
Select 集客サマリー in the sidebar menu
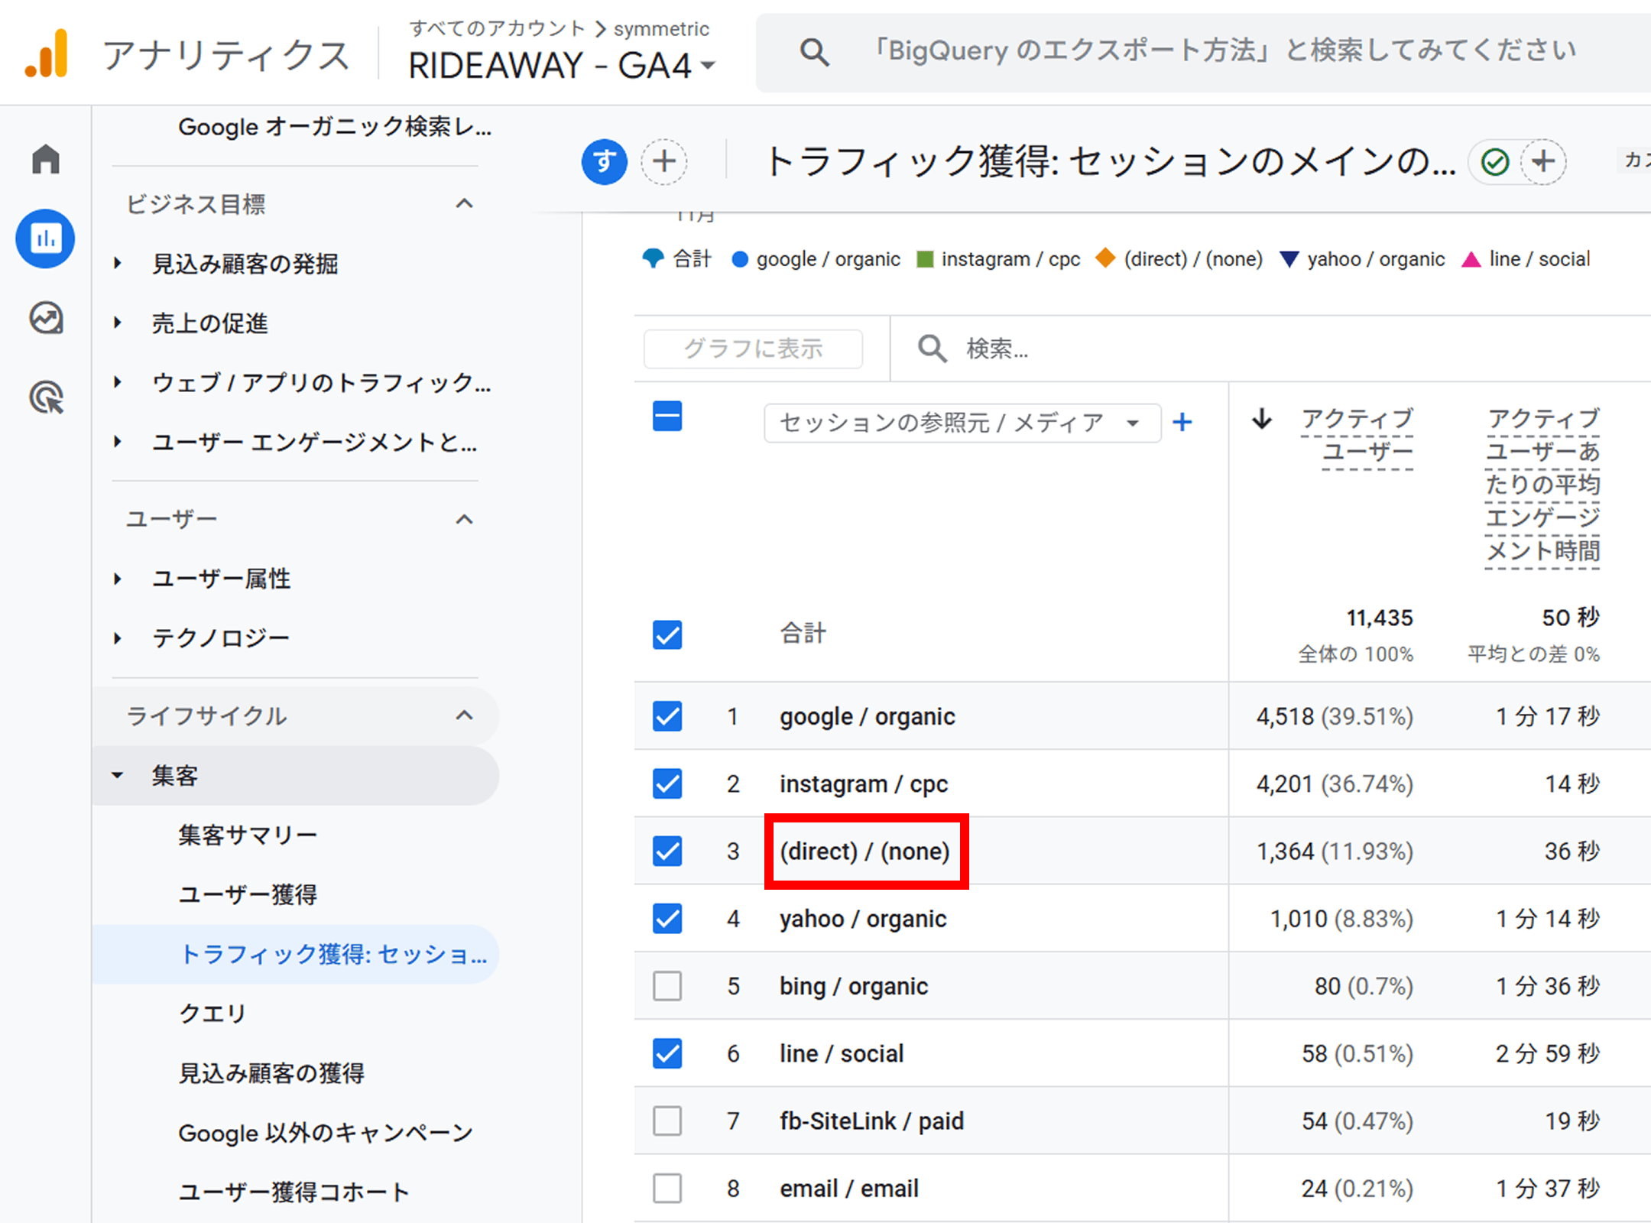click(x=247, y=834)
